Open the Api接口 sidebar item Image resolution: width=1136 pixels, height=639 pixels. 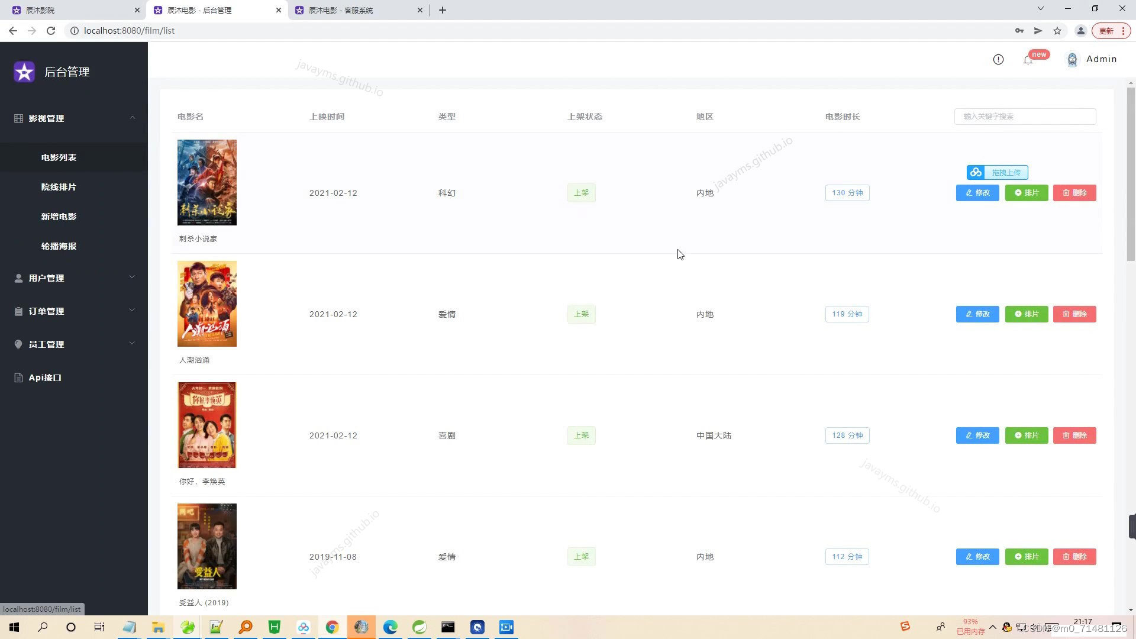45,377
